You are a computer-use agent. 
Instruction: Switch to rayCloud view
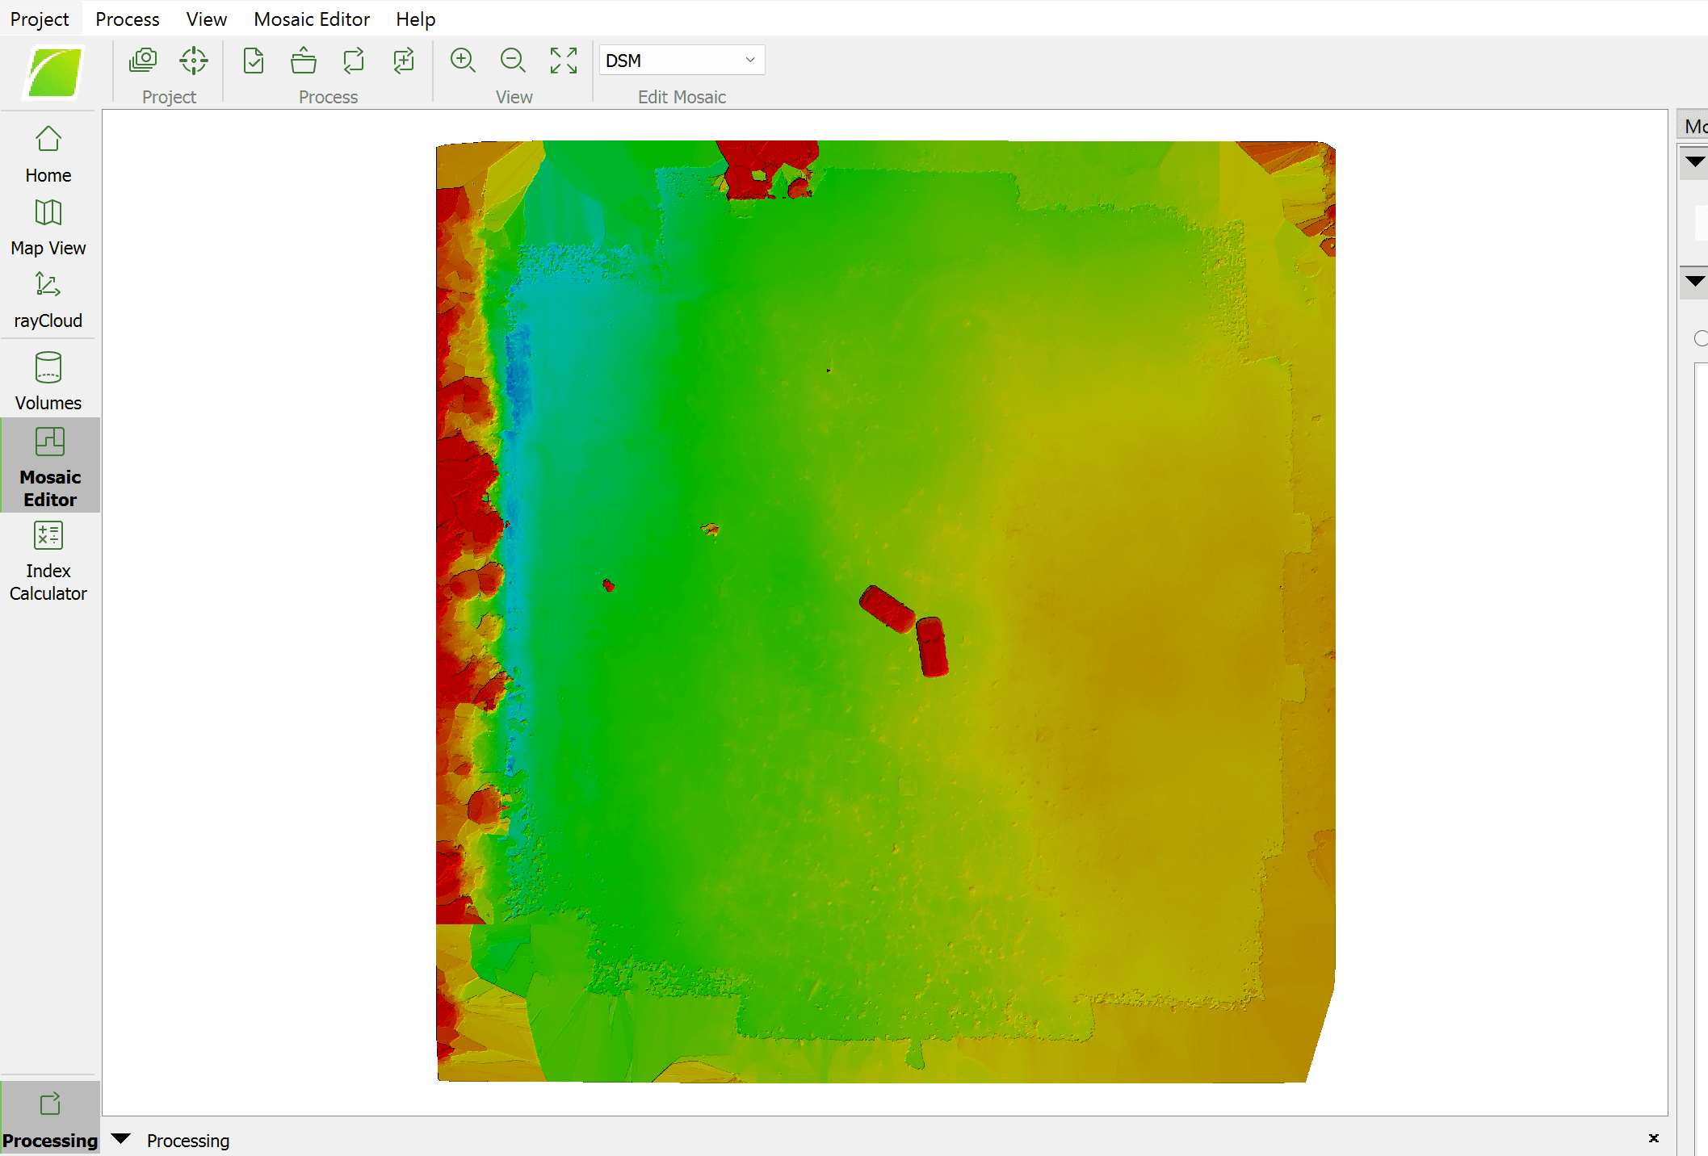click(x=48, y=300)
